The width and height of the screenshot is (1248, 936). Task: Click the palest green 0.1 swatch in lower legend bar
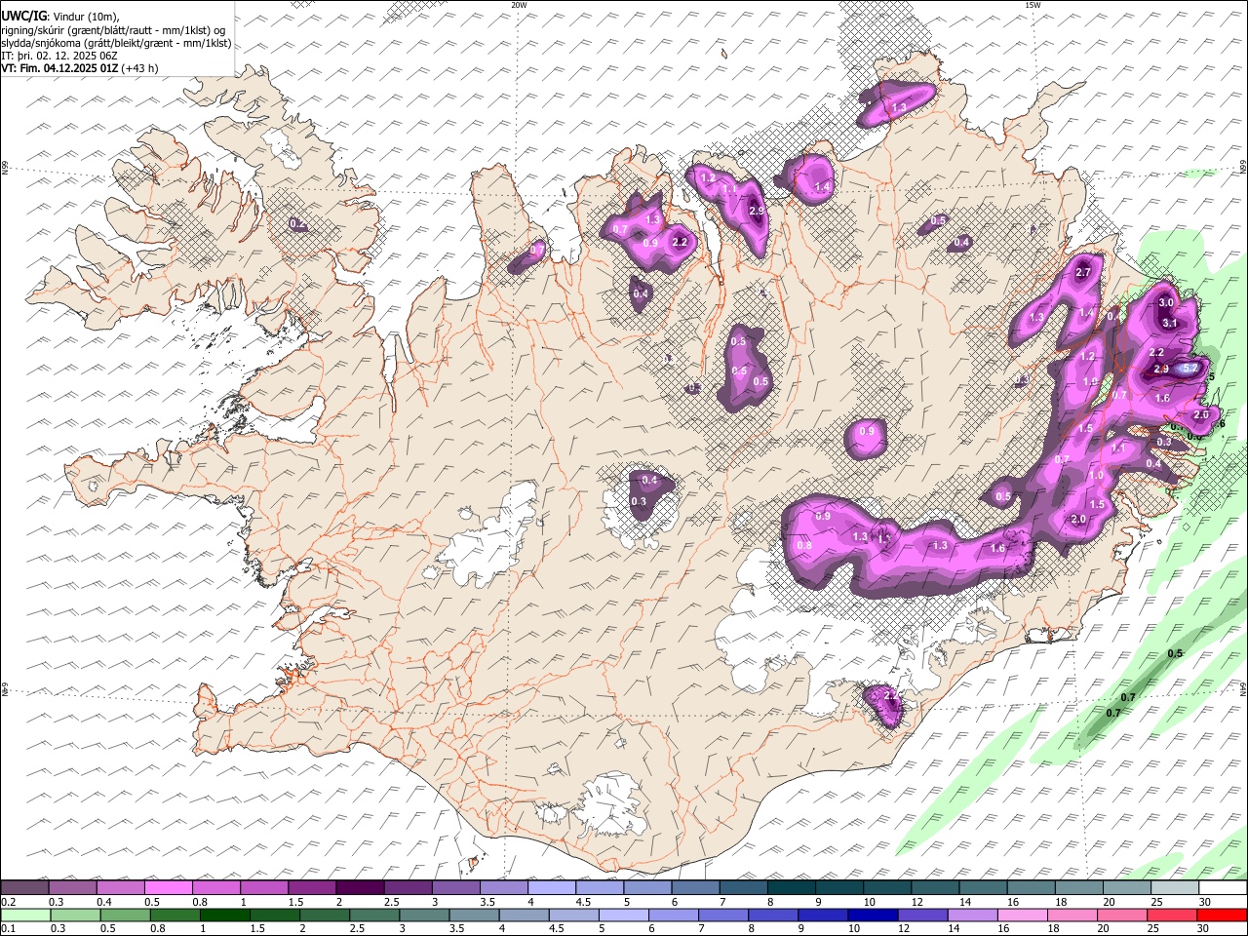click(x=24, y=916)
